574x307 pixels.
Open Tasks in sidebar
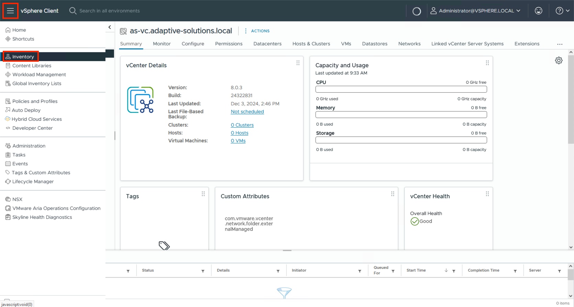(15, 155)
